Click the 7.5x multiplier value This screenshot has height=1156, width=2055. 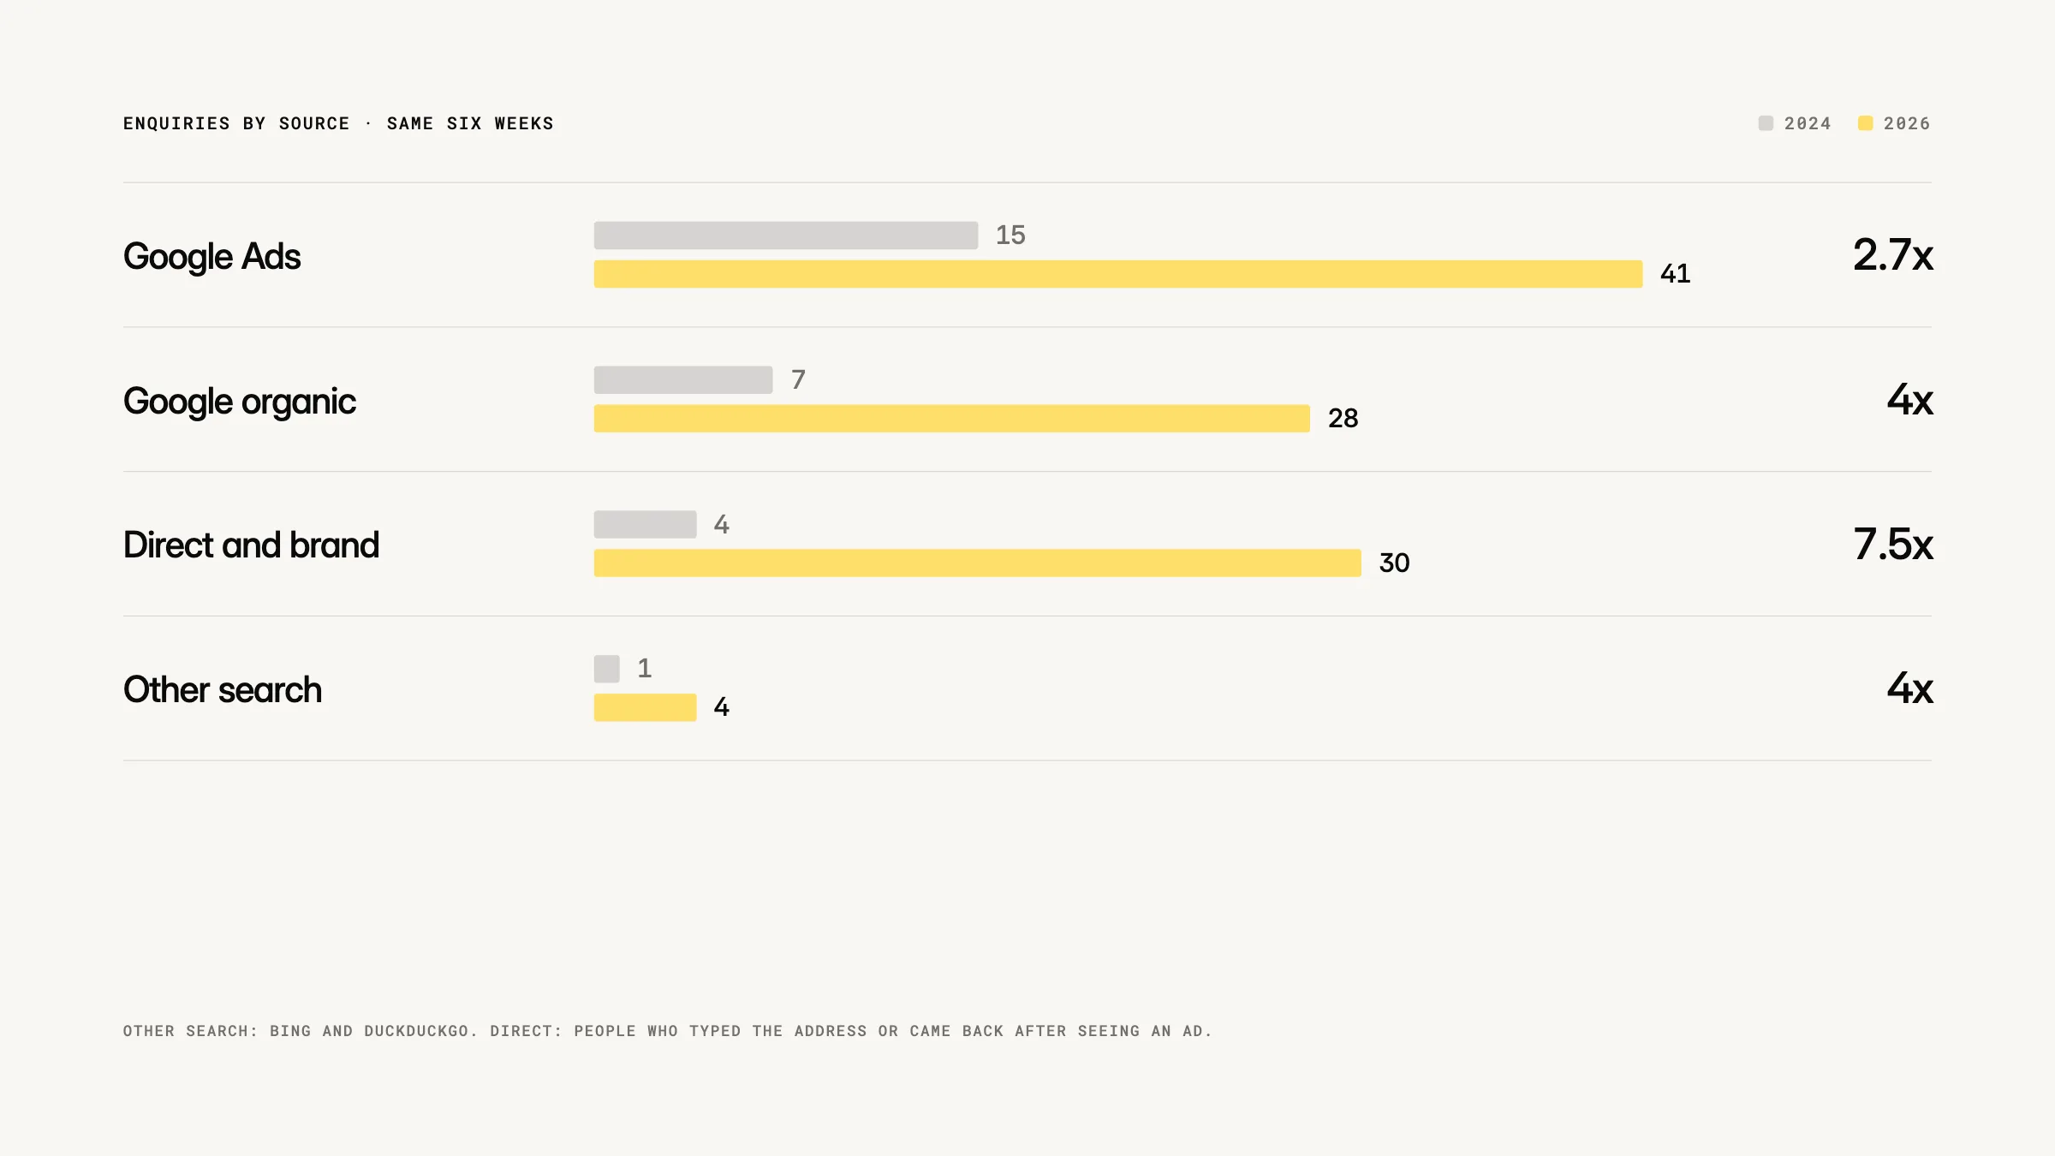coord(1892,545)
